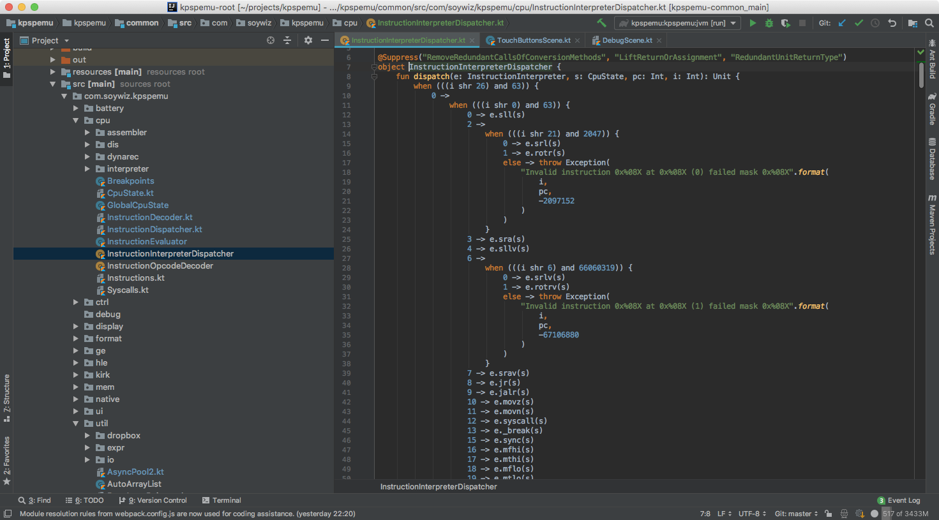Click the memory indicator showing 517 of 3433M
Screen dimensions: 939x520
coord(905,514)
